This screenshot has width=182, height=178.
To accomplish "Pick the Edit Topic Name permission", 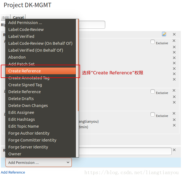I will coord(41,126).
